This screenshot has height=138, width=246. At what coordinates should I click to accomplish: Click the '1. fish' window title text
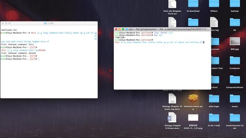pos(50,23)
